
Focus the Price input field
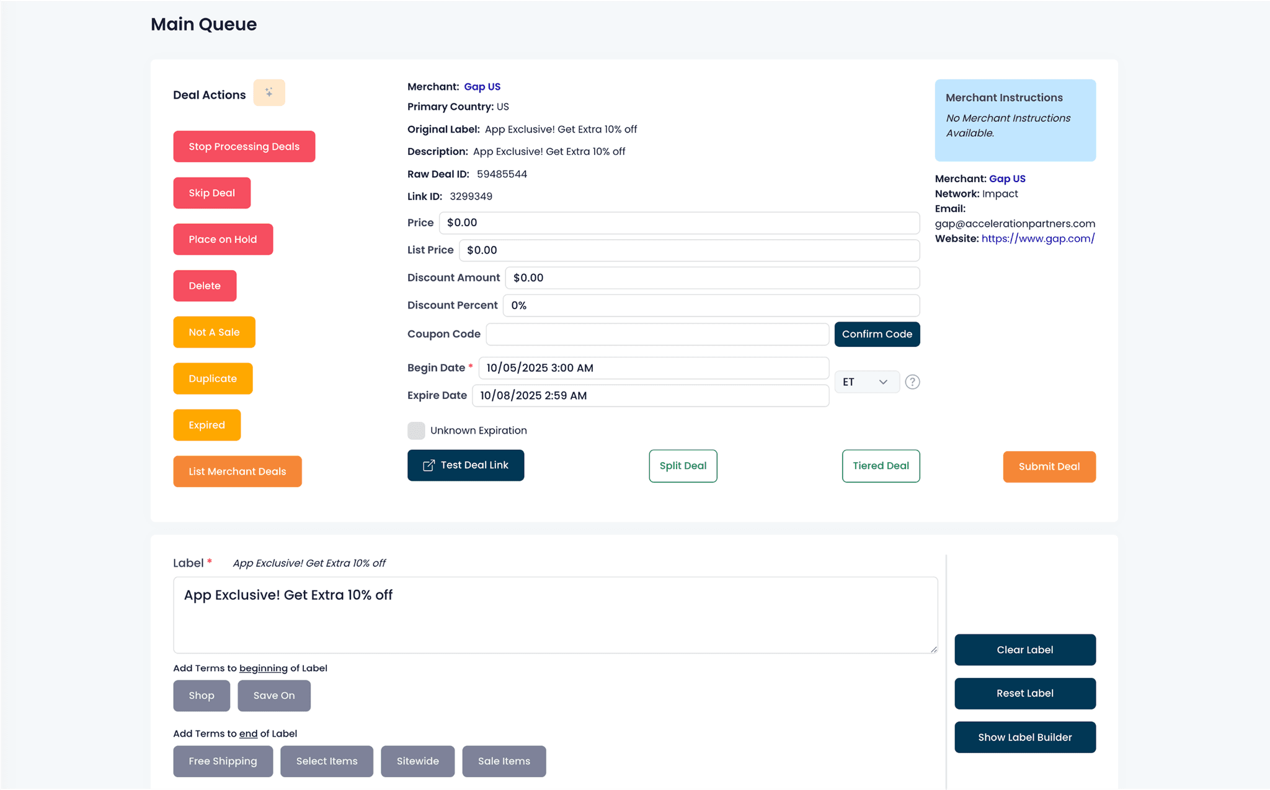680,223
